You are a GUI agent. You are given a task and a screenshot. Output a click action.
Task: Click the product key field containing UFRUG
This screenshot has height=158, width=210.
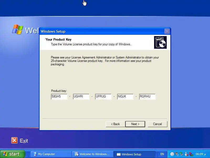[103, 97]
